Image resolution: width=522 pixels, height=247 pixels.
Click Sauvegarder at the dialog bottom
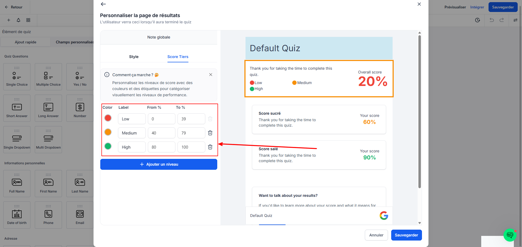(x=406, y=235)
